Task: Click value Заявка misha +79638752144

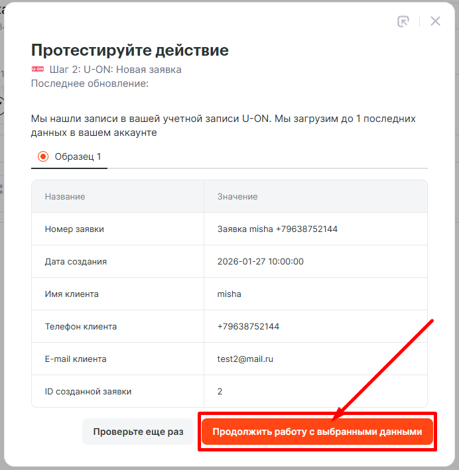Action: (277, 229)
